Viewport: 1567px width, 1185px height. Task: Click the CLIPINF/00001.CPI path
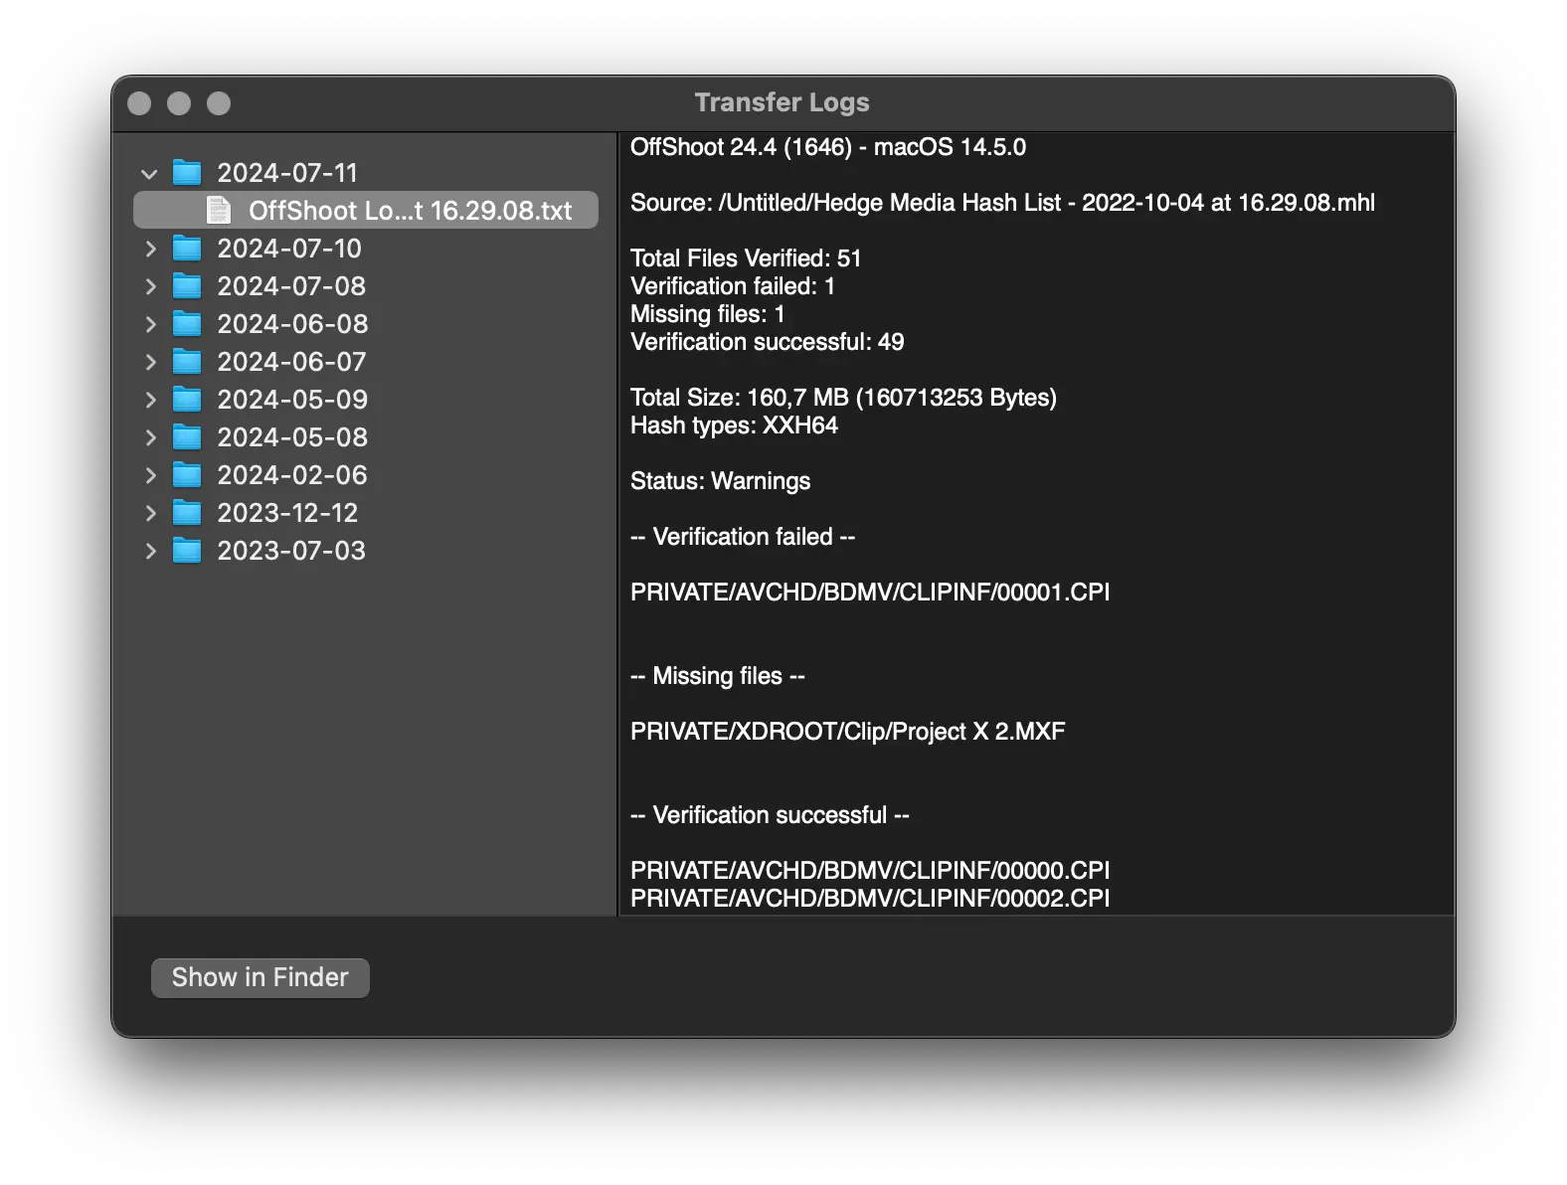point(870,592)
